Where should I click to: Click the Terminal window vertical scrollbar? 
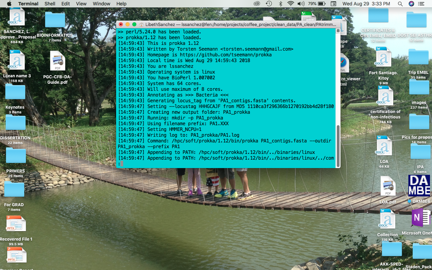click(x=338, y=145)
